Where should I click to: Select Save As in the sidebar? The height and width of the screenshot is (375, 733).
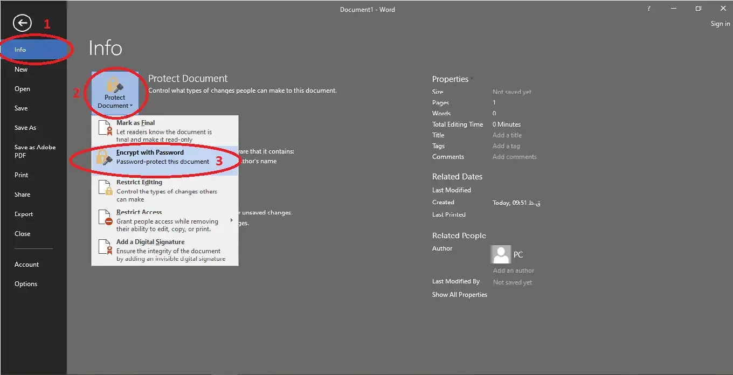coord(25,128)
